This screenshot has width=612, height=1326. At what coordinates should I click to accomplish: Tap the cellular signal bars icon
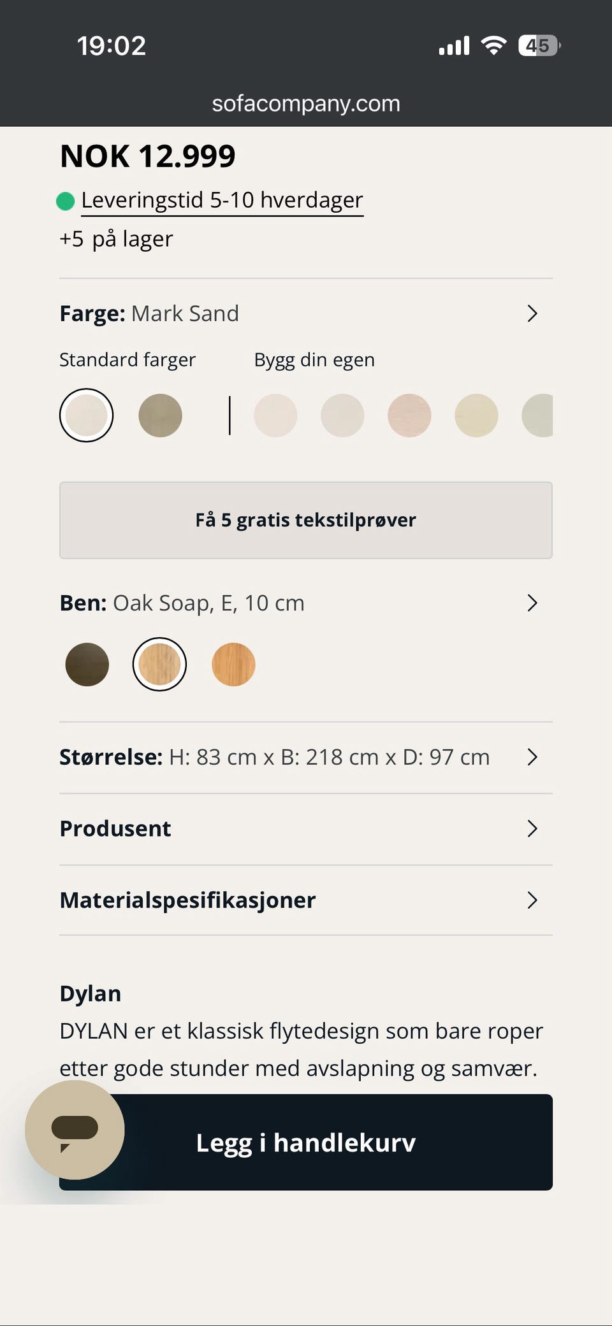(x=454, y=46)
